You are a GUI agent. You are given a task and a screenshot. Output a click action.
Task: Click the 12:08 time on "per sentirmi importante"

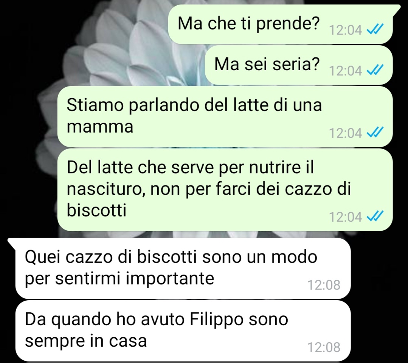click(x=324, y=285)
